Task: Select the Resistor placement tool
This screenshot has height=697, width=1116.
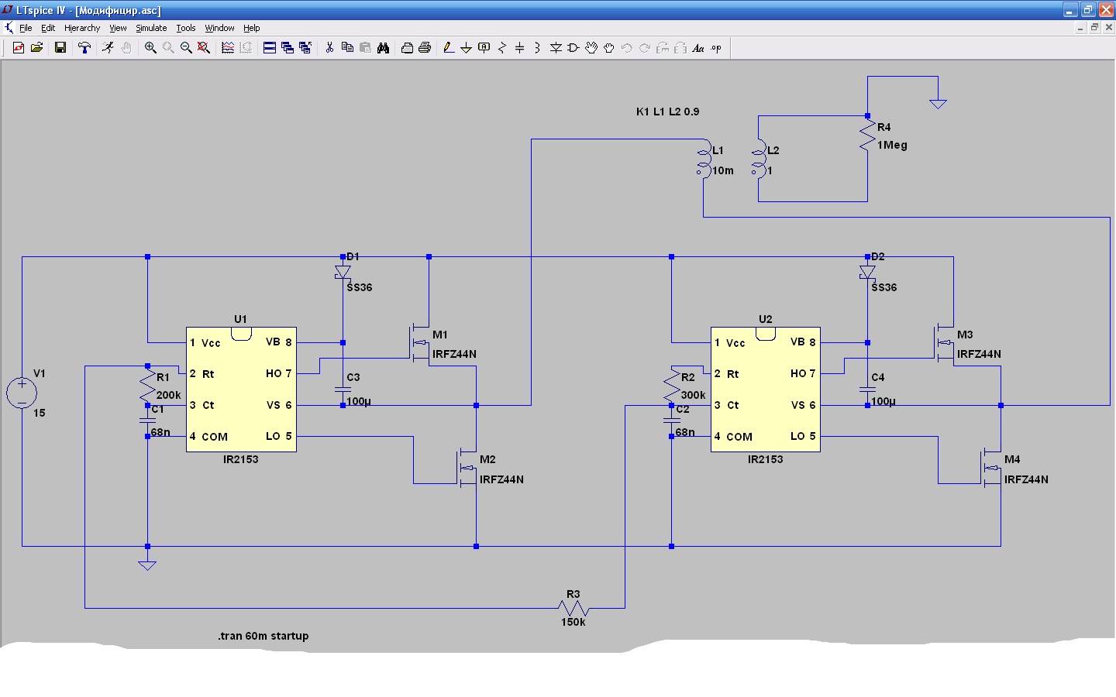Action: (502, 48)
